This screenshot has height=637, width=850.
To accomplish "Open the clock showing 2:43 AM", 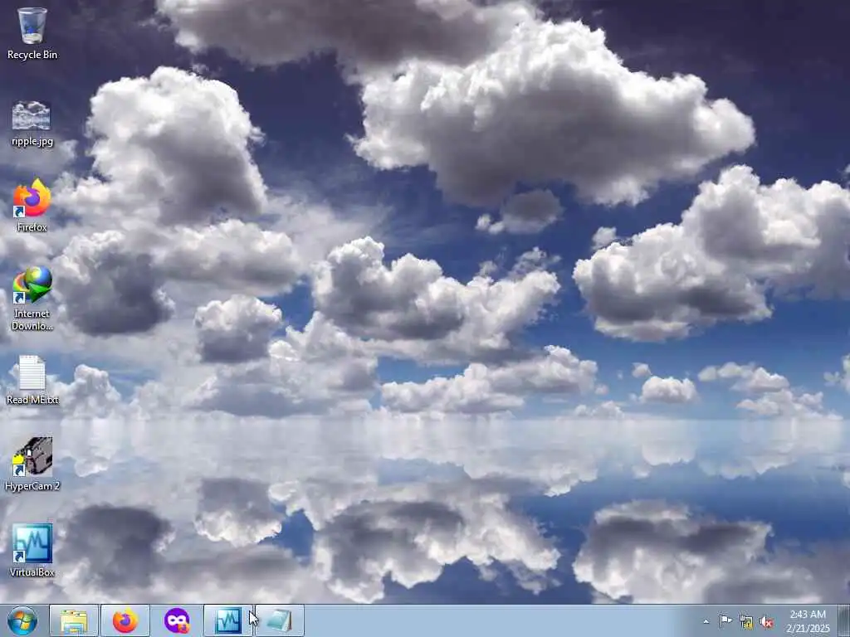I will pos(808,621).
